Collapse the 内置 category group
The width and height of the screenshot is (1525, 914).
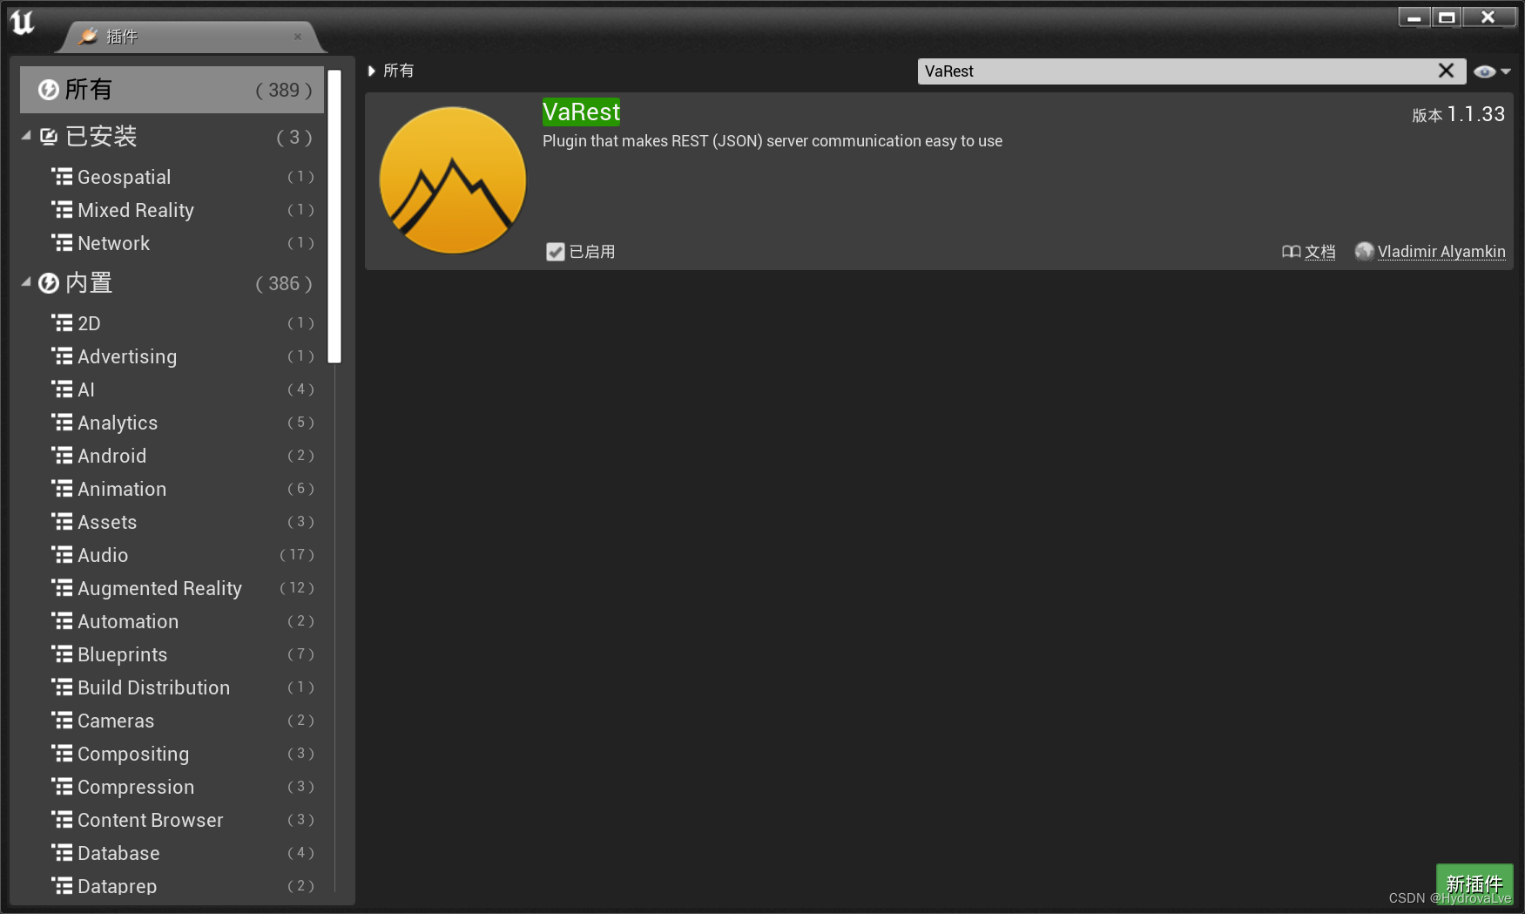pyautogui.click(x=26, y=282)
